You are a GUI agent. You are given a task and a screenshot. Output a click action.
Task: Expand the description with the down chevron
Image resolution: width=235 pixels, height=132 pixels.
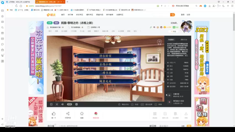coord(178,57)
